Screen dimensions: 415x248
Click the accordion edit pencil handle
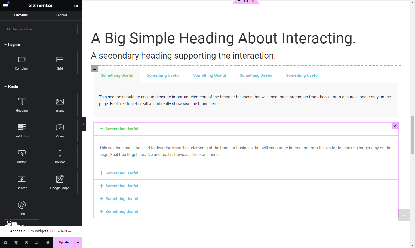point(395,126)
